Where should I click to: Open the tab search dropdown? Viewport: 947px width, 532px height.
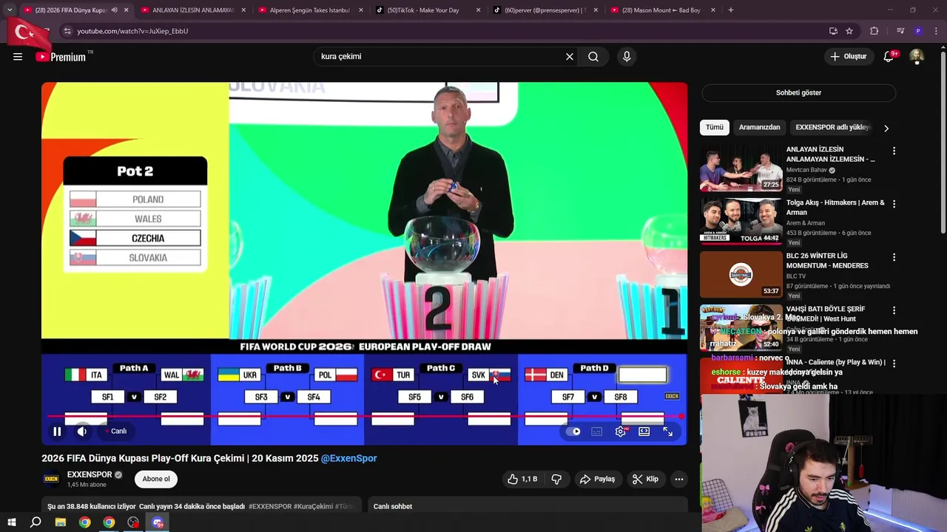click(x=9, y=10)
